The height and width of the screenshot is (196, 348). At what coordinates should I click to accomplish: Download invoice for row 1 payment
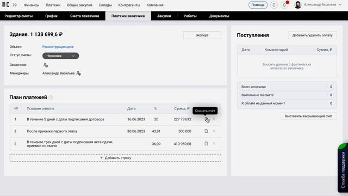[x=206, y=119]
